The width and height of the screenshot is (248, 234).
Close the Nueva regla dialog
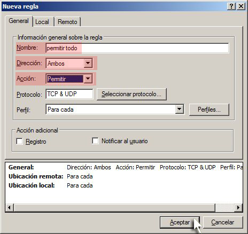241,6
